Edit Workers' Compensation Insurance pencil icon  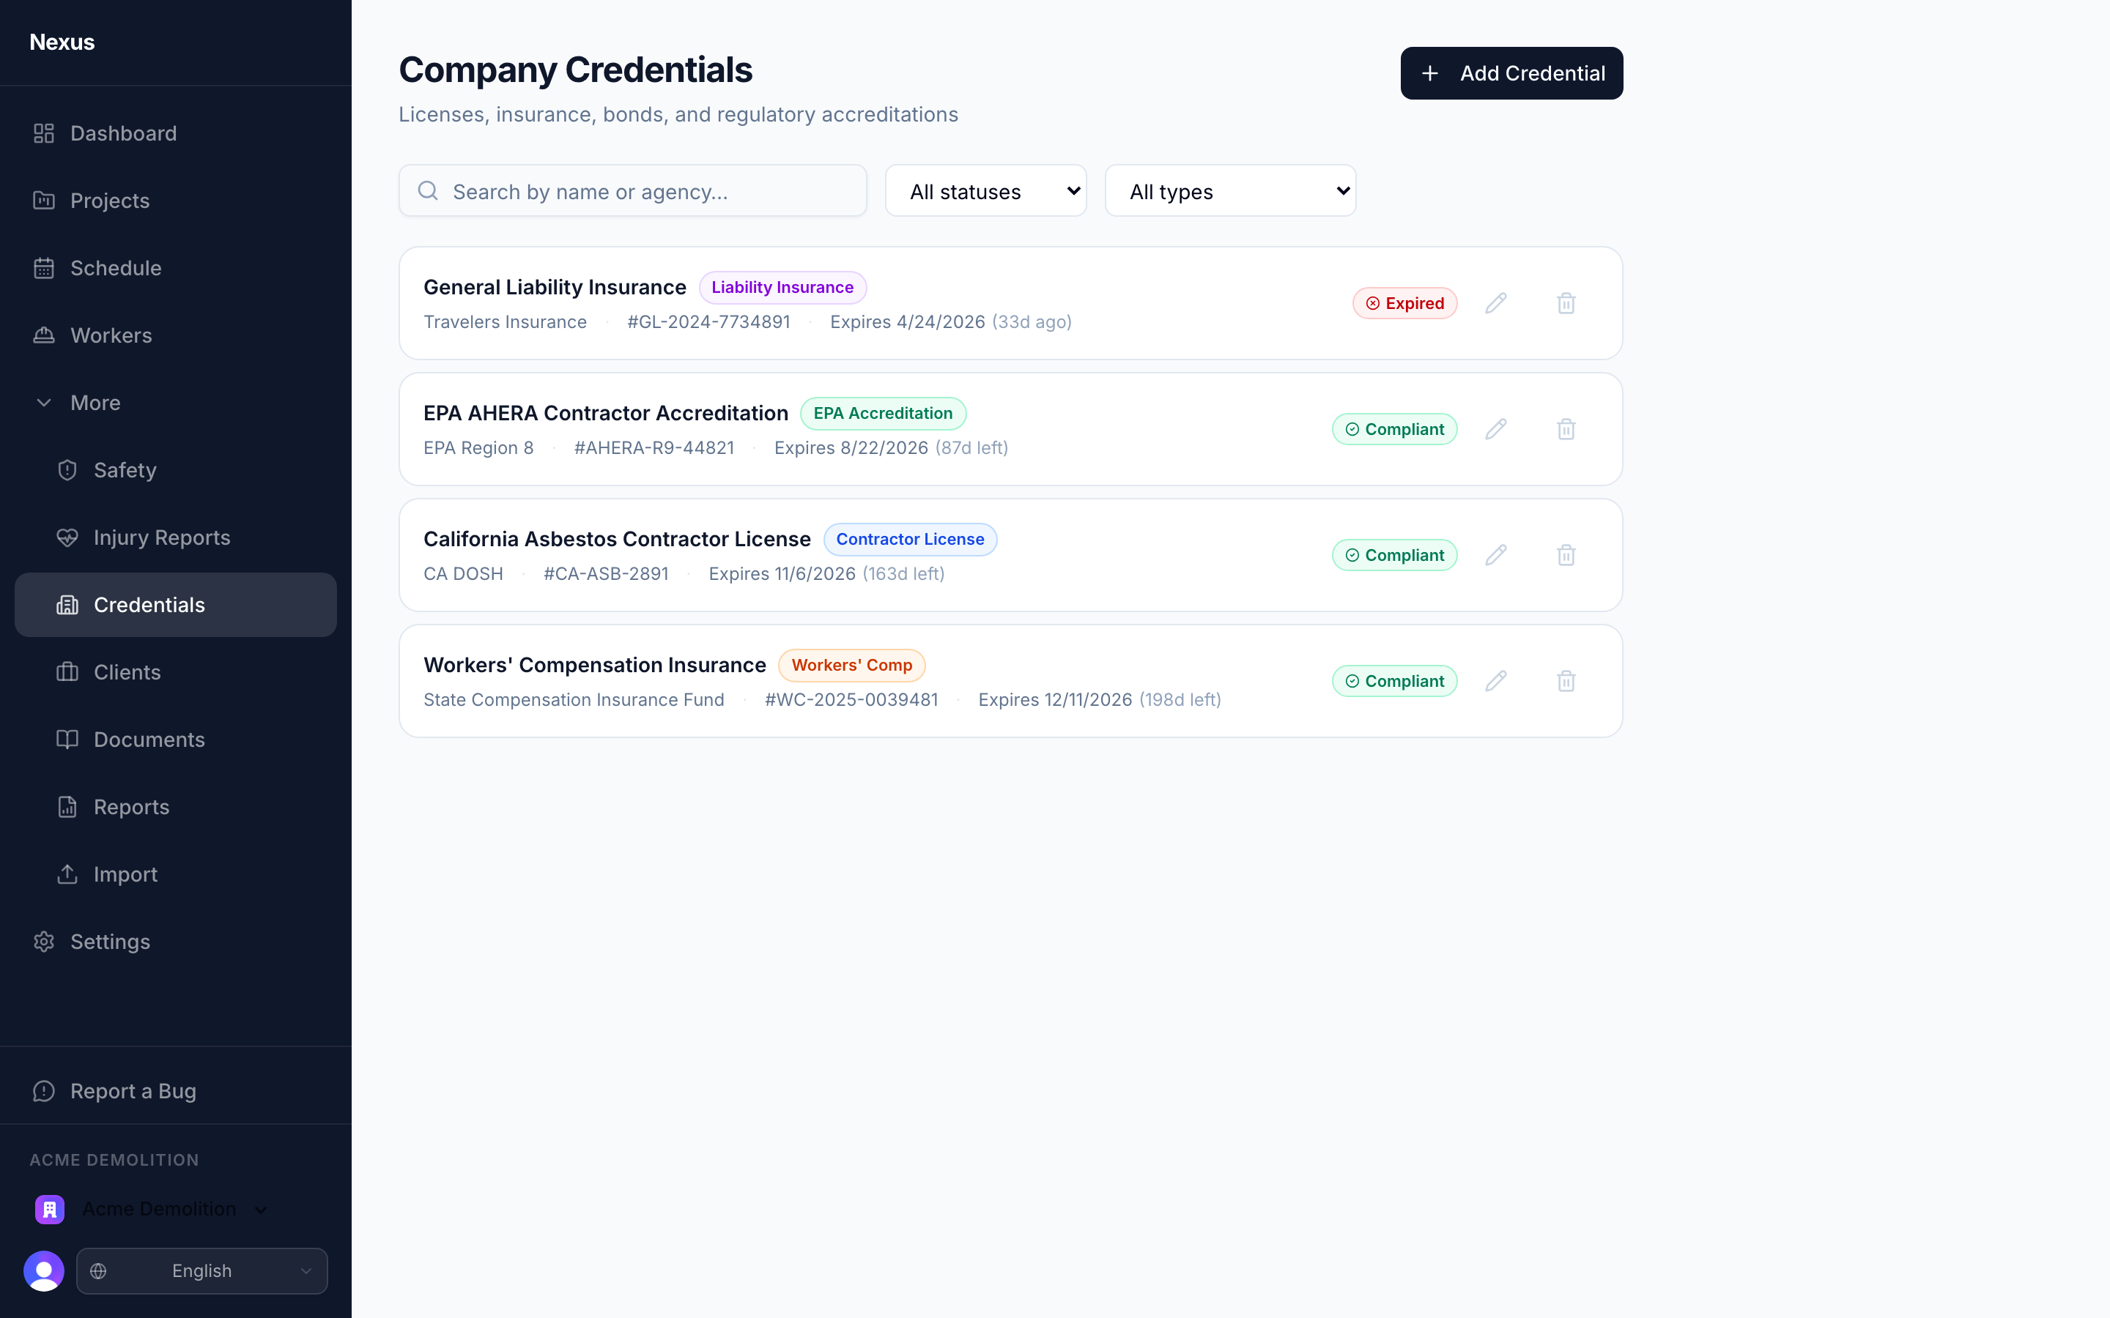(x=1496, y=681)
